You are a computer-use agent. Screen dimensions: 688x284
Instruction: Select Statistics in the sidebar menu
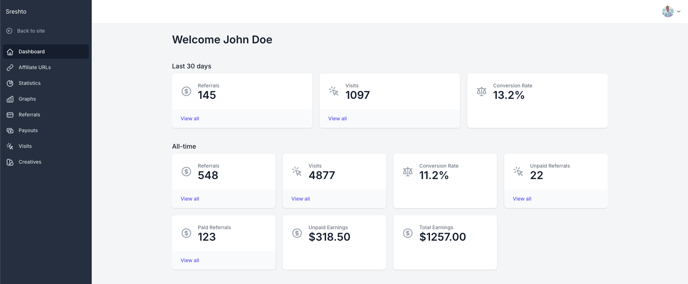tap(29, 83)
